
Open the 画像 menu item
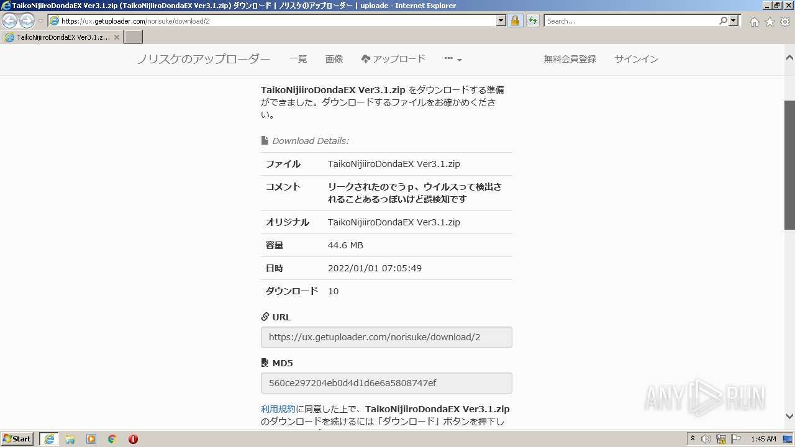[334, 59]
